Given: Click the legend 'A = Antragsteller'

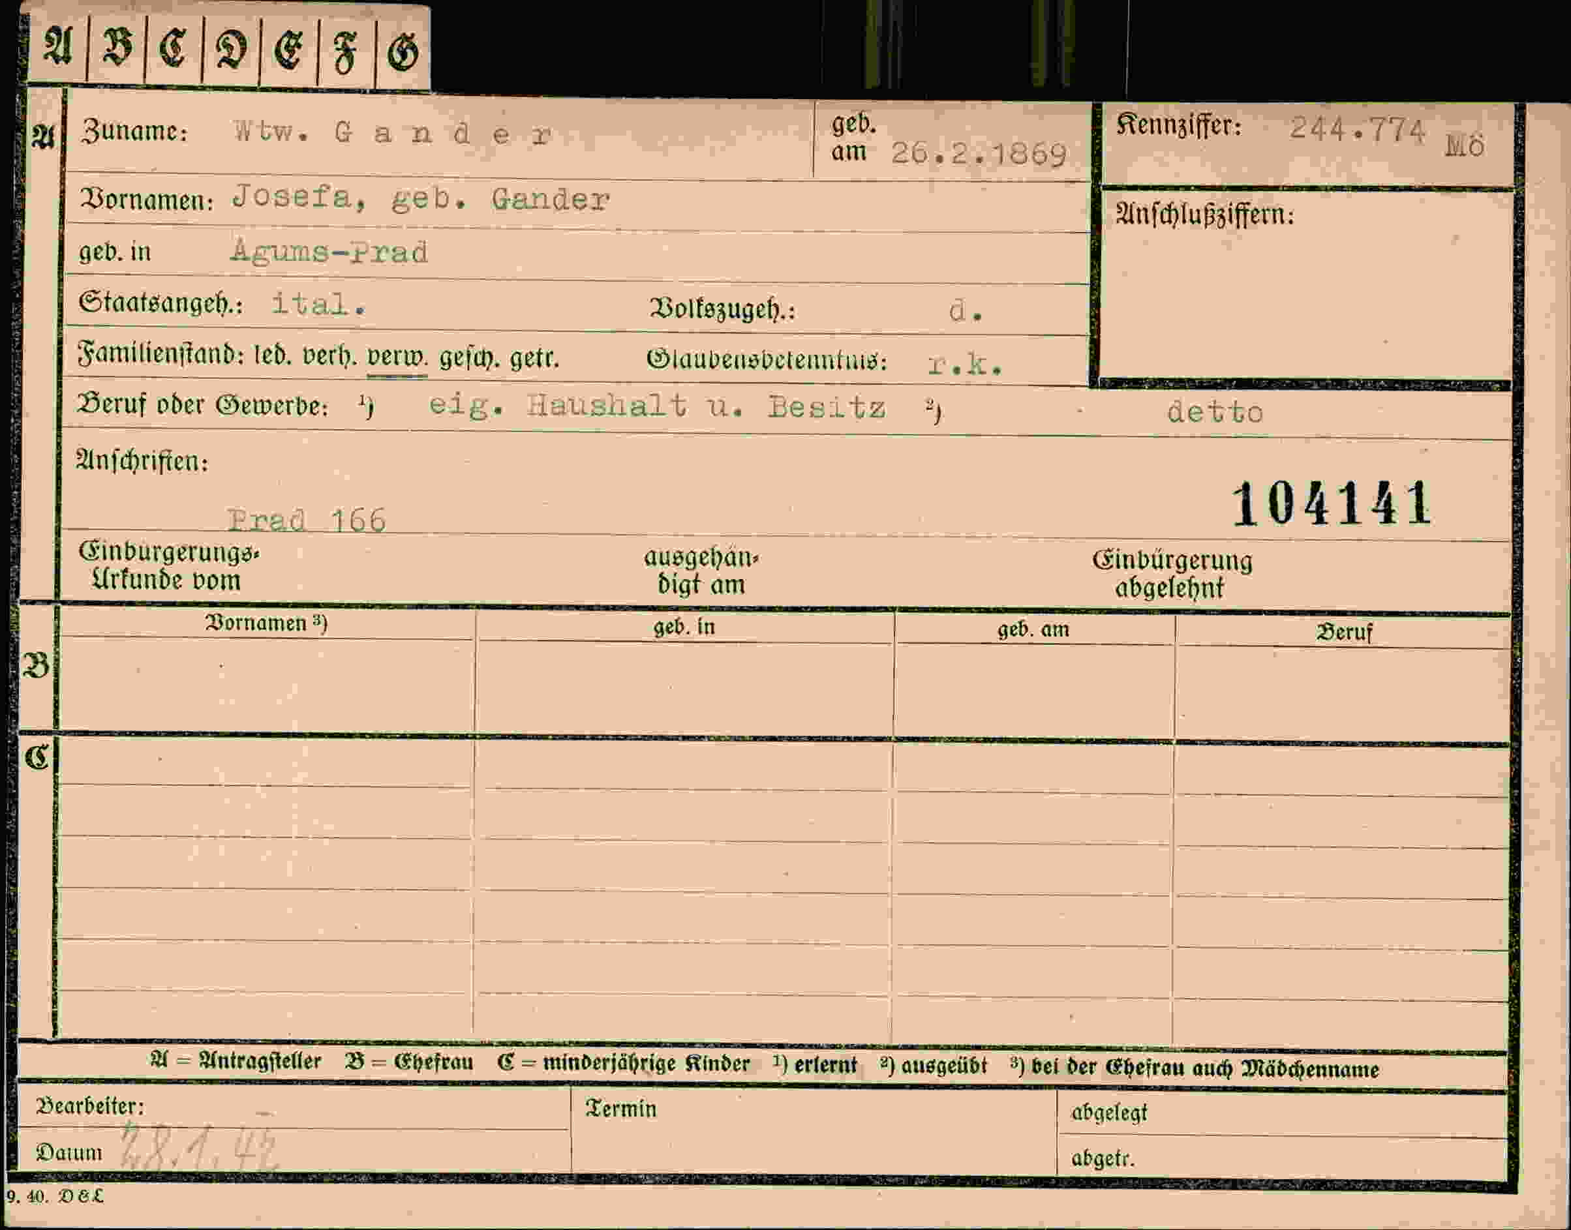Looking at the screenshot, I should point(236,1061).
